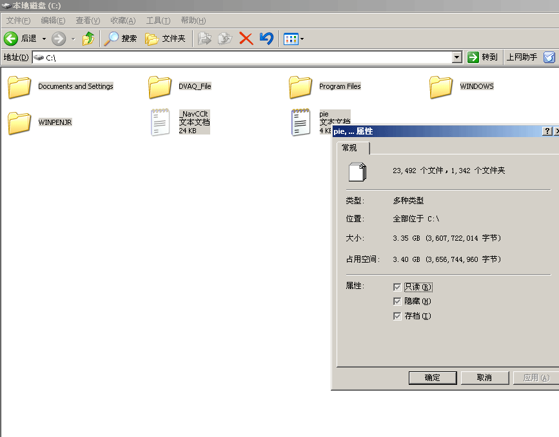The image size is (559, 437).
Task: Open the Views button dropdown arrow
Action: click(x=302, y=39)
